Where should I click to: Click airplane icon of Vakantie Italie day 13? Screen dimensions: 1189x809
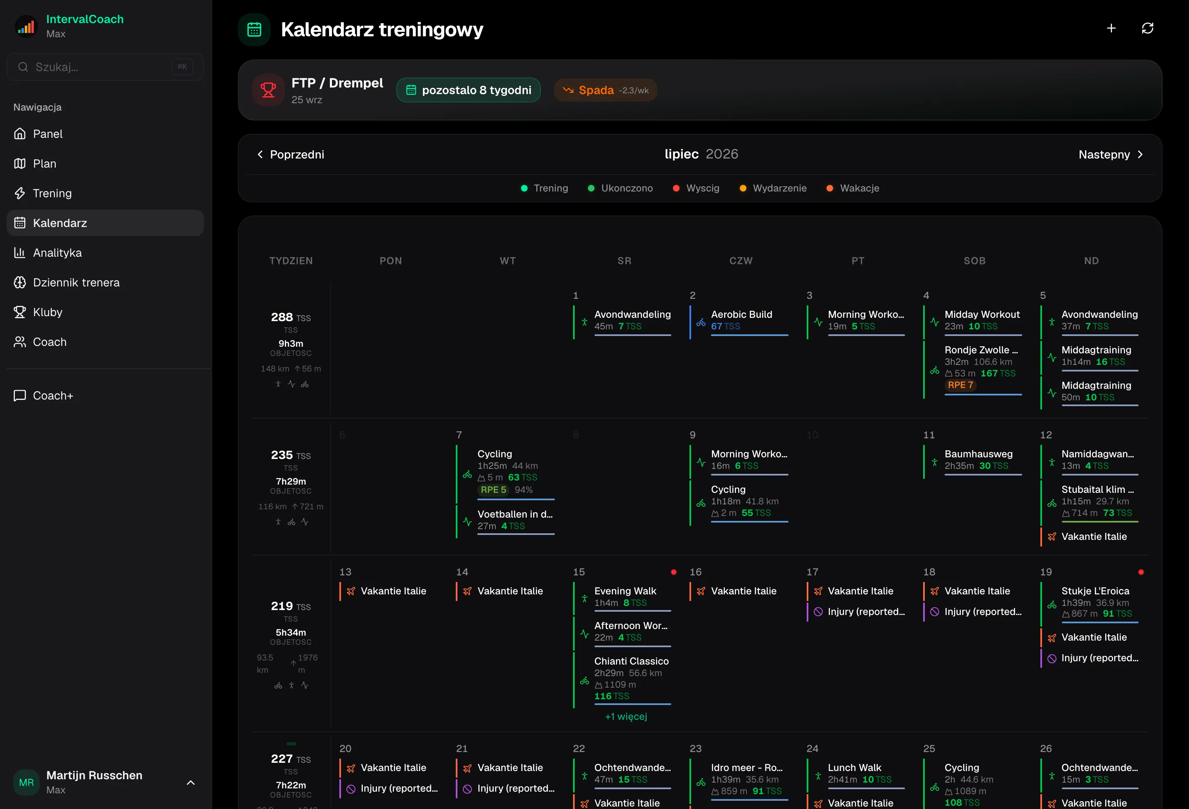(351, 591)
